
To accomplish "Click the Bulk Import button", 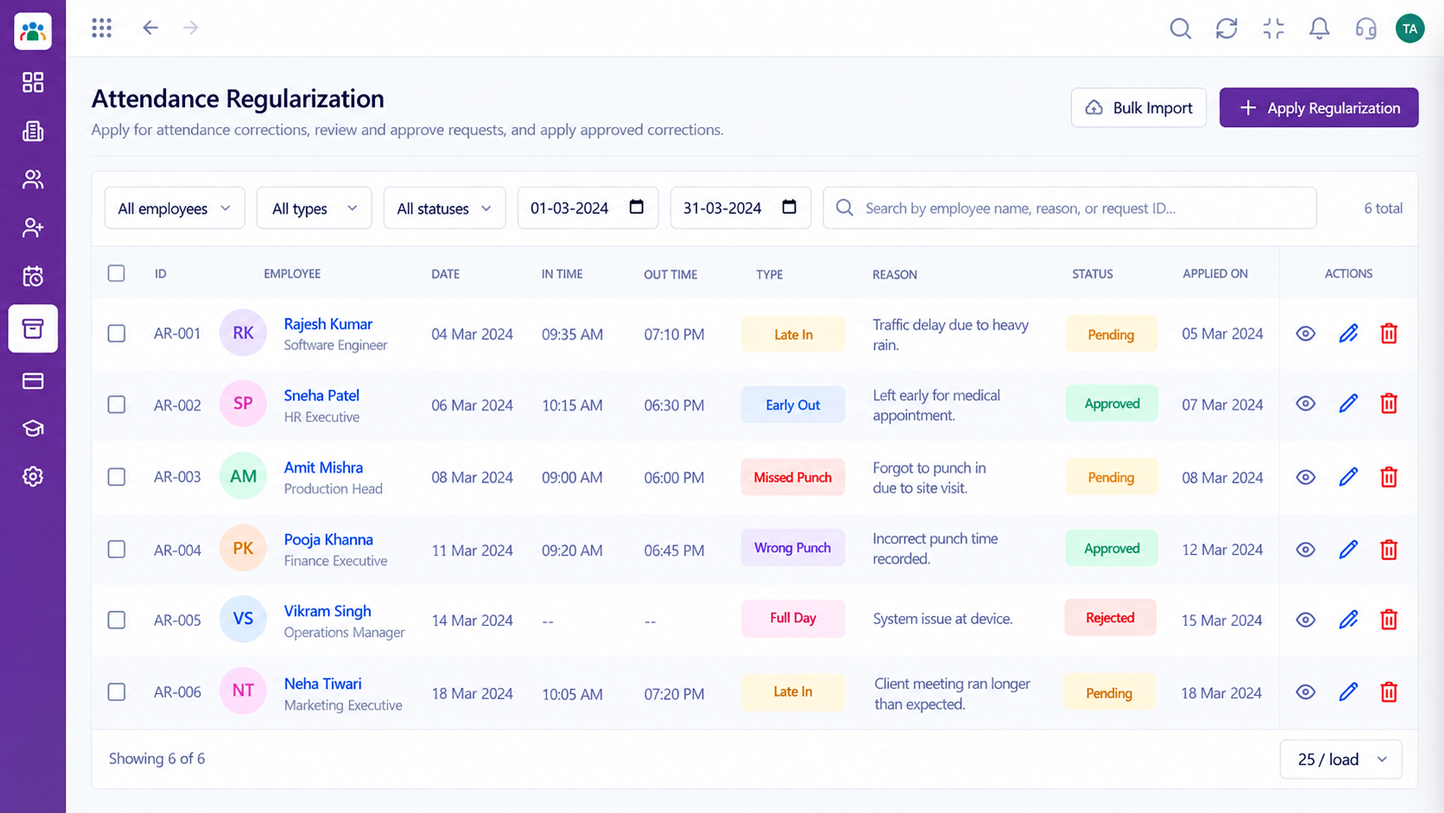I will point(1139,108).
